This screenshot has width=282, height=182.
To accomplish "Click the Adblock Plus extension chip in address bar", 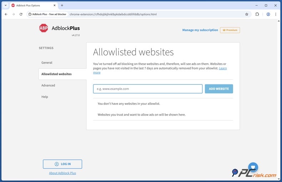I will click(x=47, y=14).
